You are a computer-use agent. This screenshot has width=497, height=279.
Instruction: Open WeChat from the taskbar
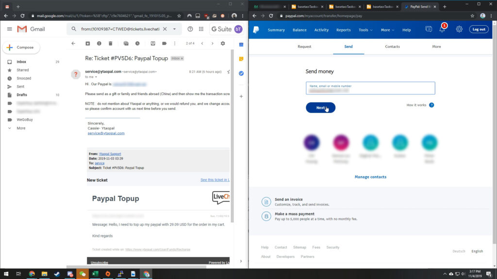[x=83, y=274]
